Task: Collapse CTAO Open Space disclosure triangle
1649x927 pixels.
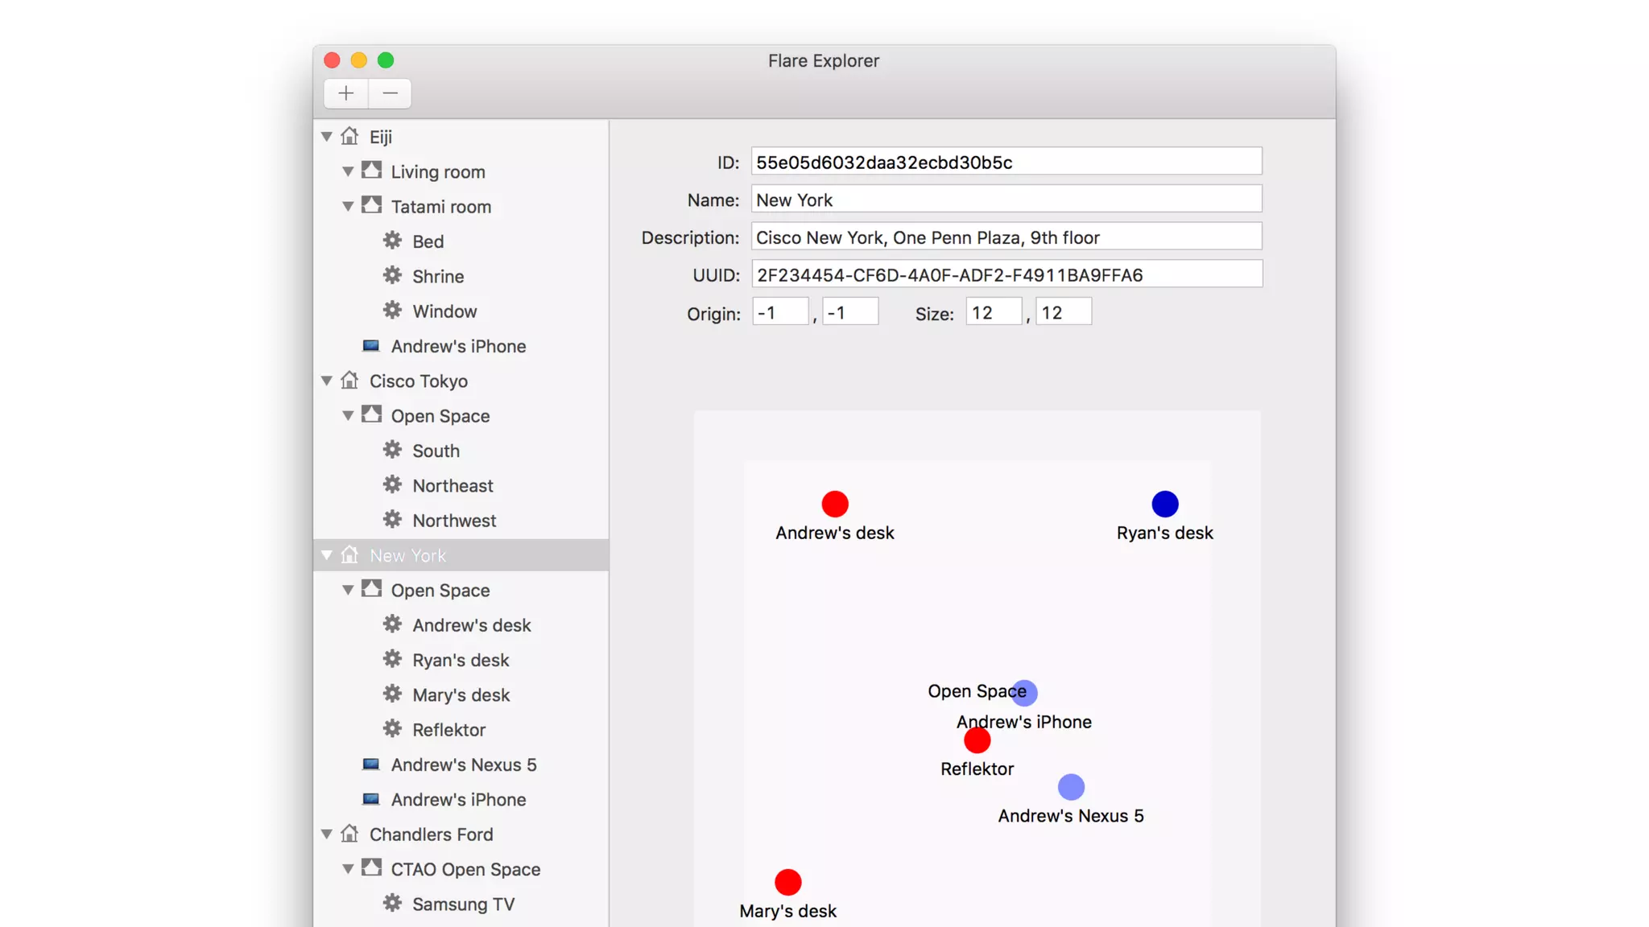Action: tap(348, 869)
